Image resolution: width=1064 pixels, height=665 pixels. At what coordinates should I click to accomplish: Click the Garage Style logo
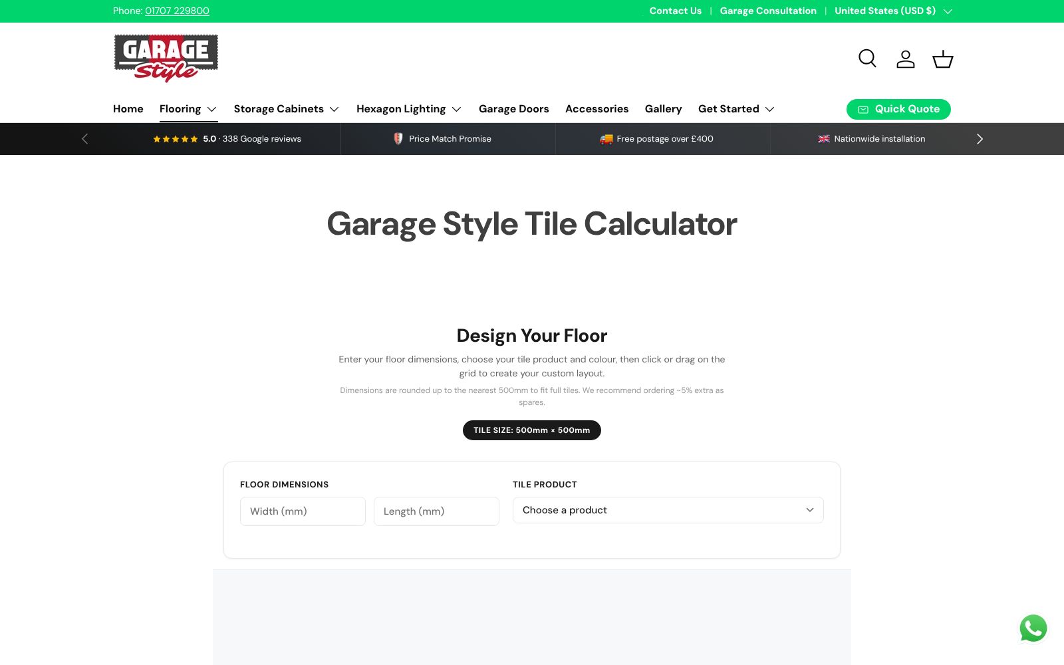(x=166, y=58)
